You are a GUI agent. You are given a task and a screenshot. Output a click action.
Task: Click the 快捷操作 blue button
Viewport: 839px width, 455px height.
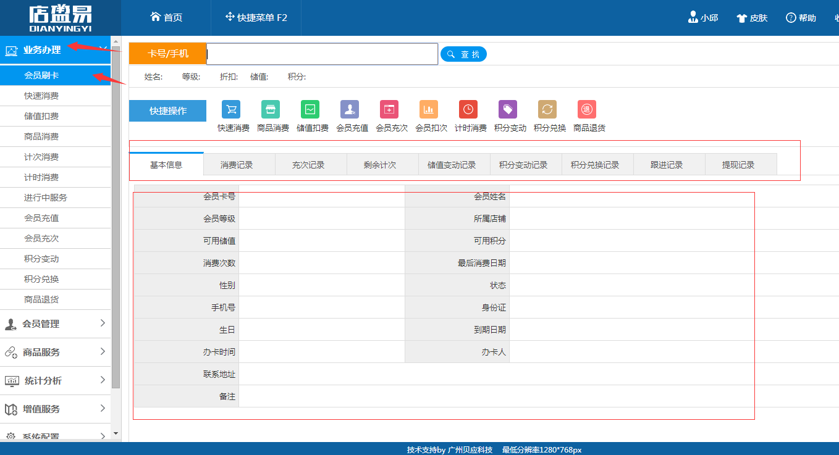pos(167,111)
